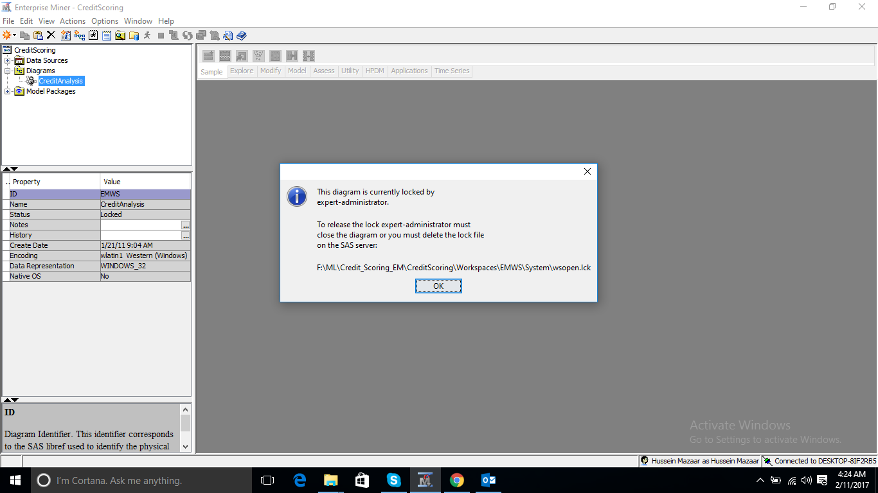Image resolution: width=878 pixels, height=493 pixels.
Task: Open the Options menu
Action: (x=105, y=21)
